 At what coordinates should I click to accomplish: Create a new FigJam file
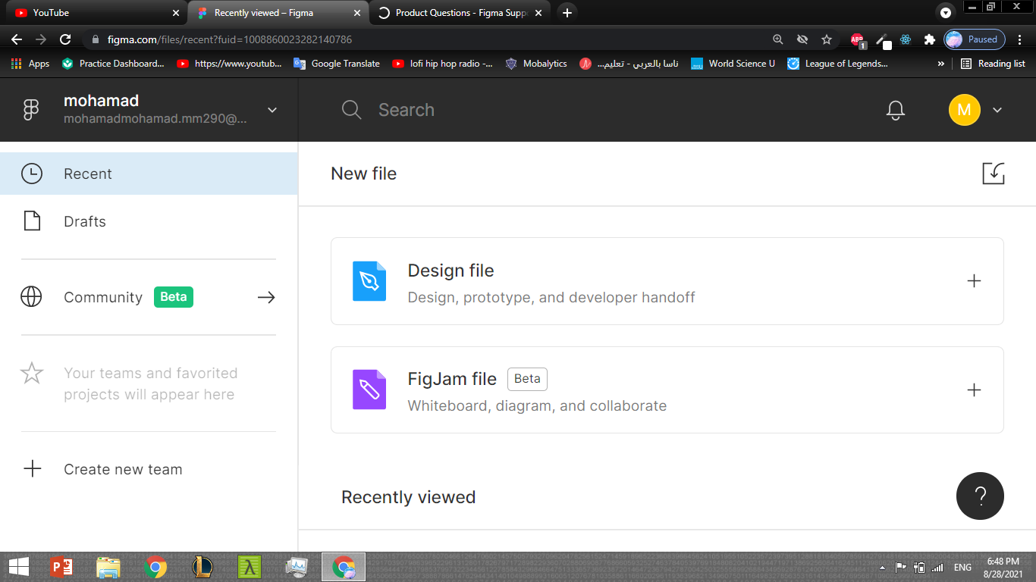coord(667,390)
